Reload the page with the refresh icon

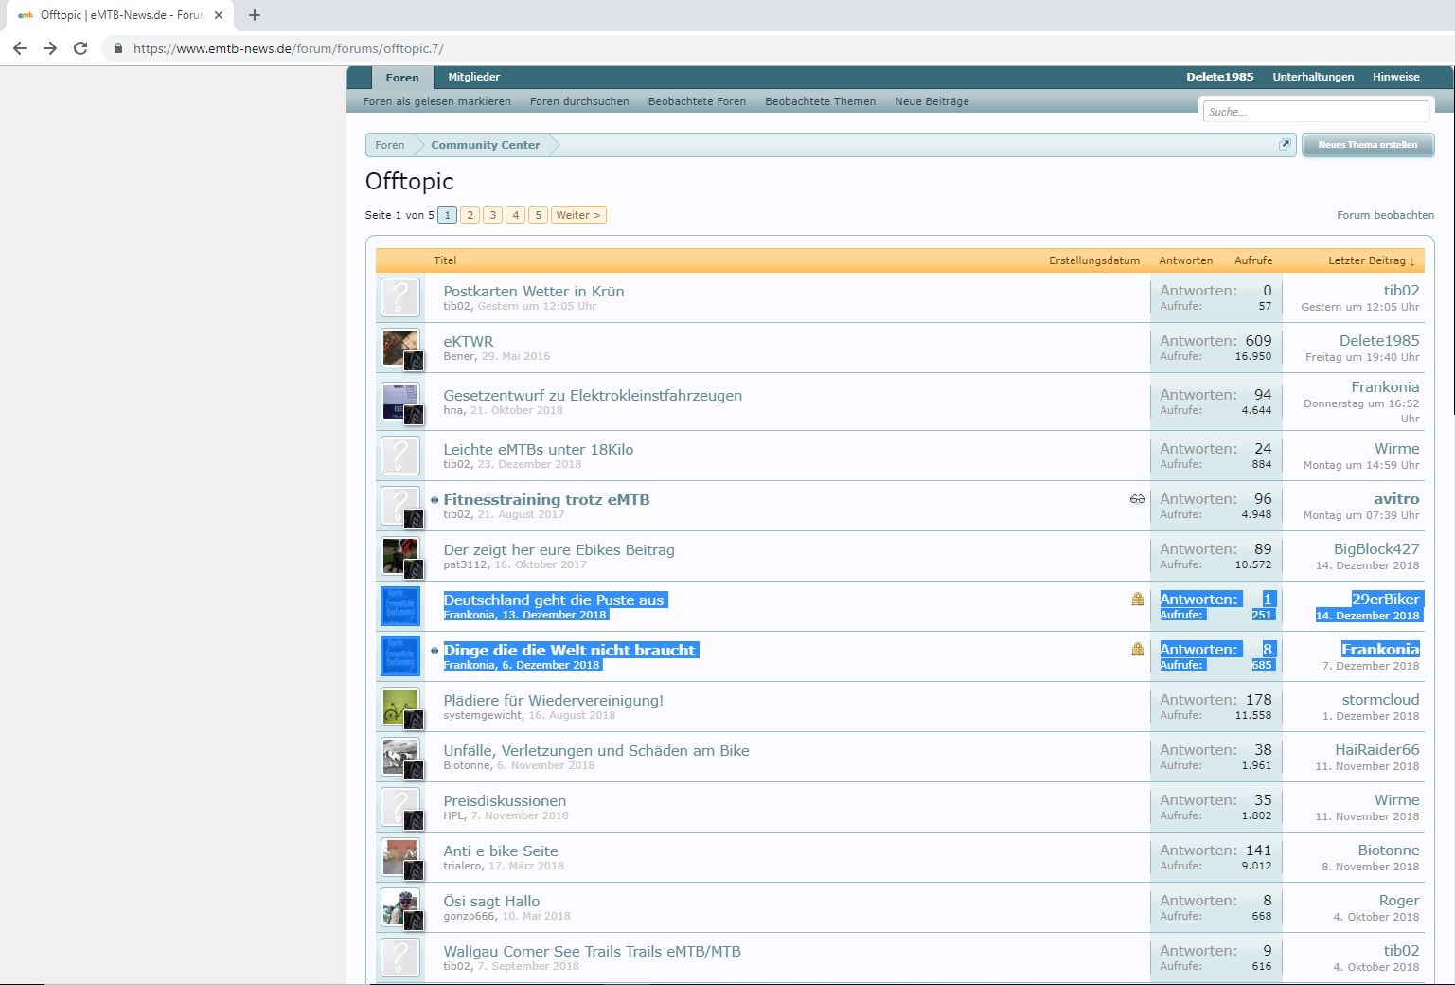[80, 48]
